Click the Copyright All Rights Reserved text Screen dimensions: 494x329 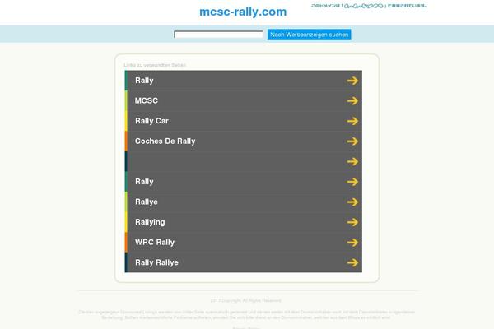click(245, 301)
